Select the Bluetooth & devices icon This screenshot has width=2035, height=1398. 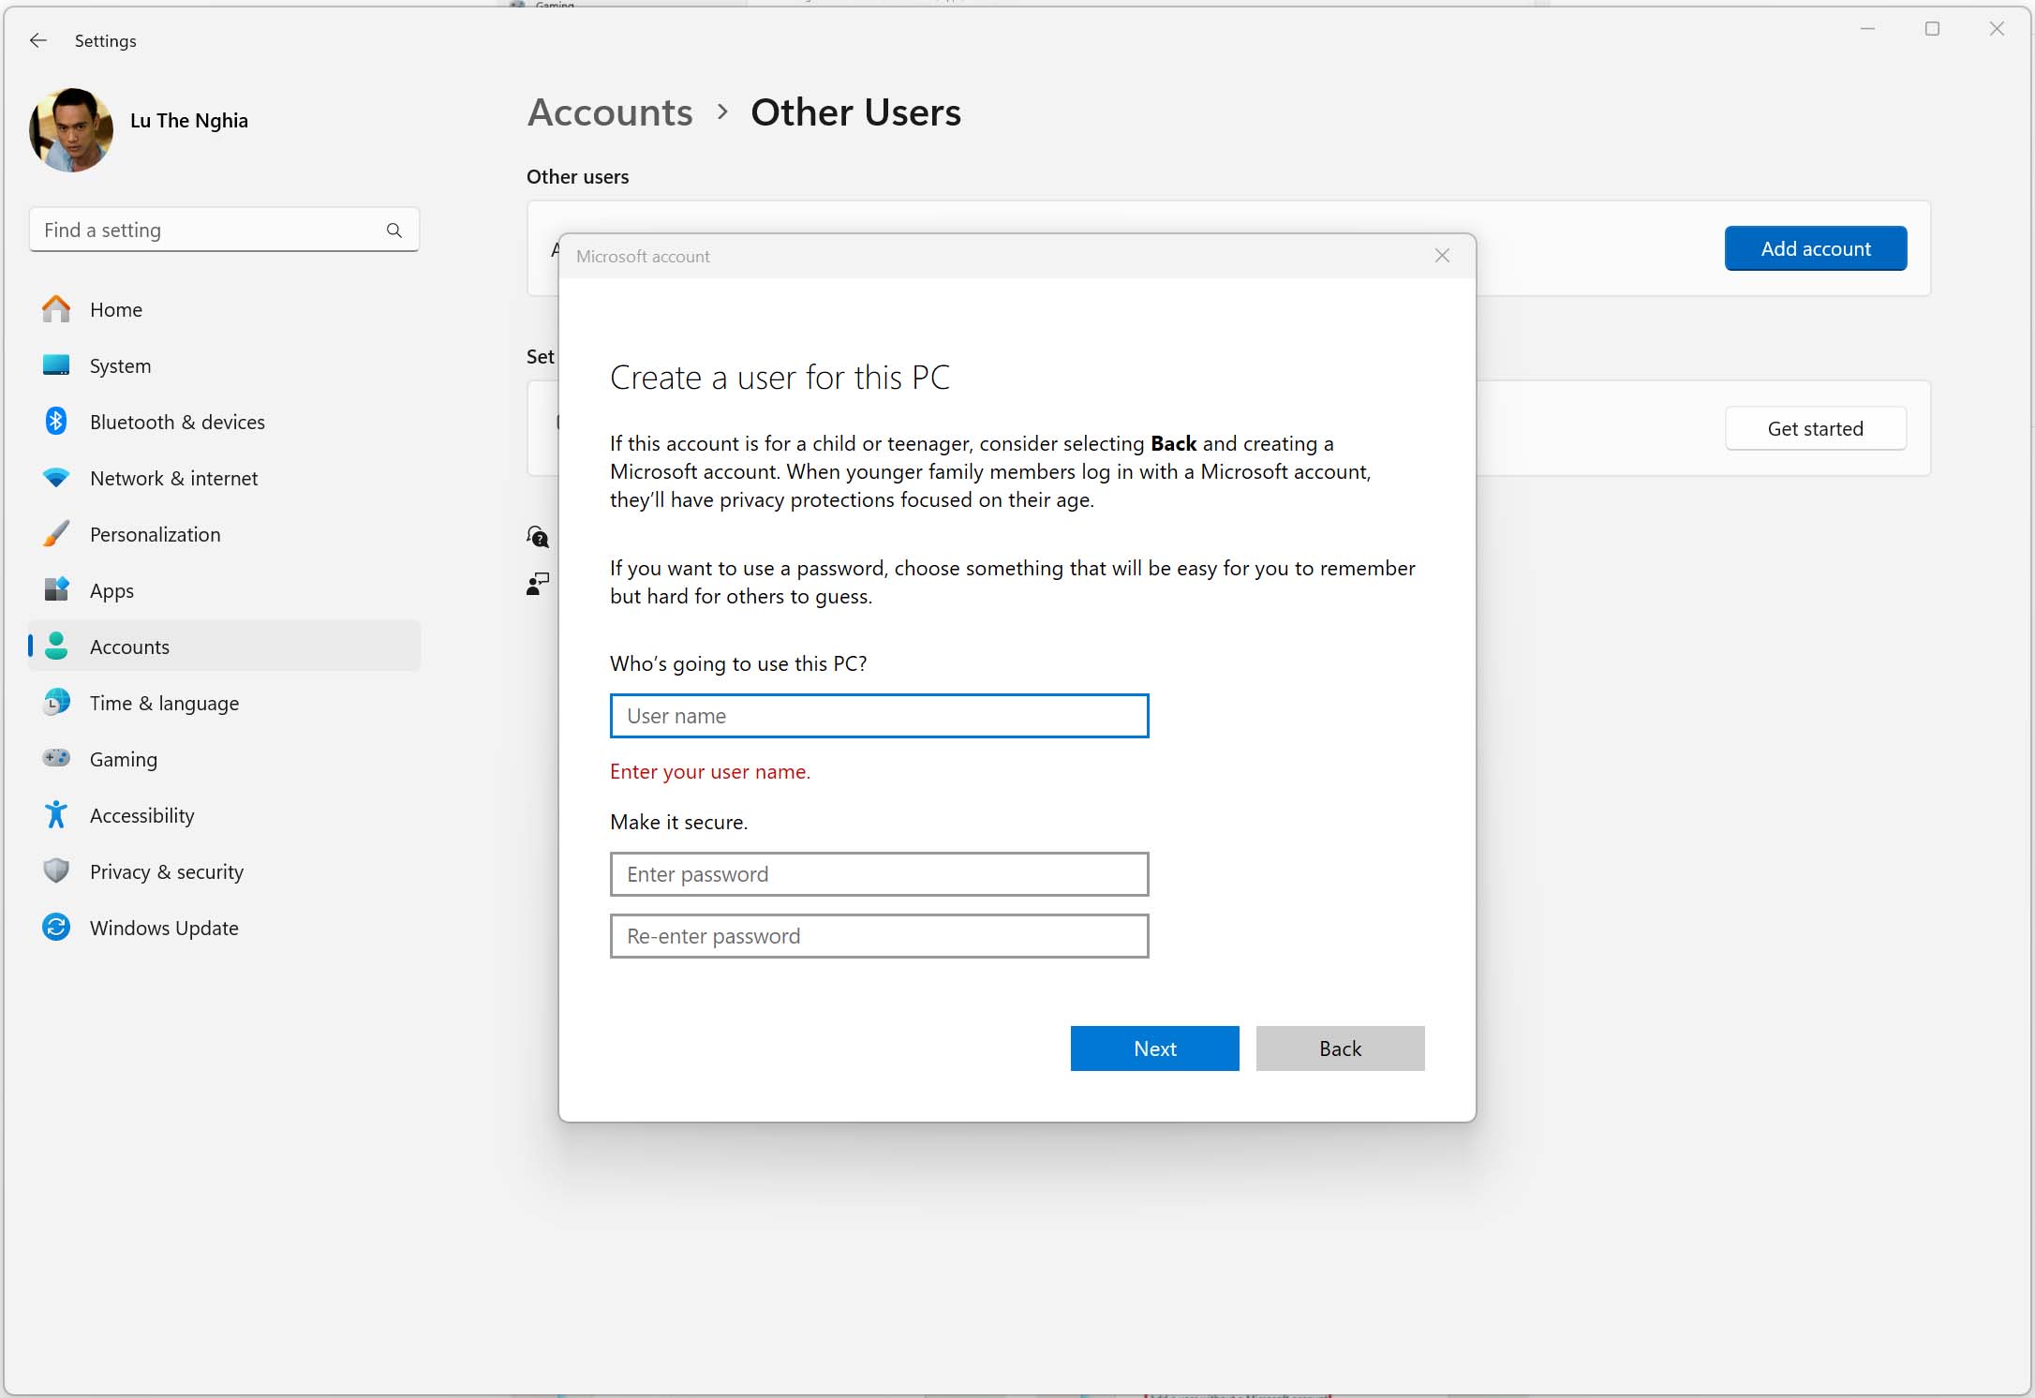click(x=56, y=422)
